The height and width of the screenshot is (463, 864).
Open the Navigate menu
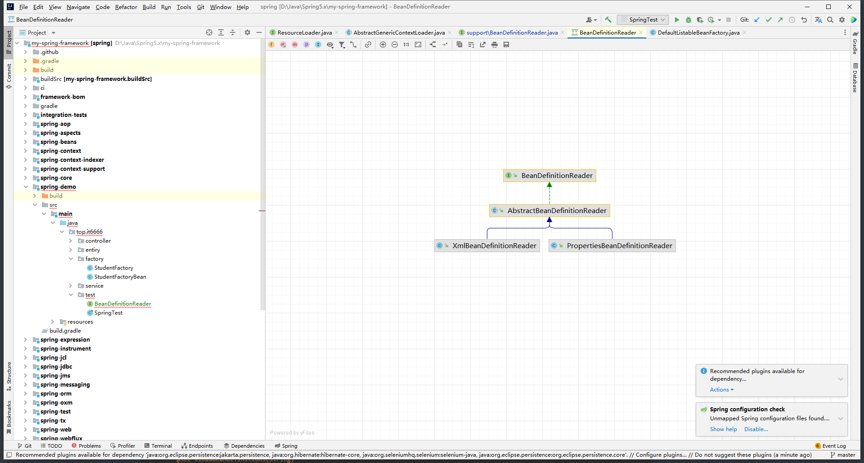78,7
